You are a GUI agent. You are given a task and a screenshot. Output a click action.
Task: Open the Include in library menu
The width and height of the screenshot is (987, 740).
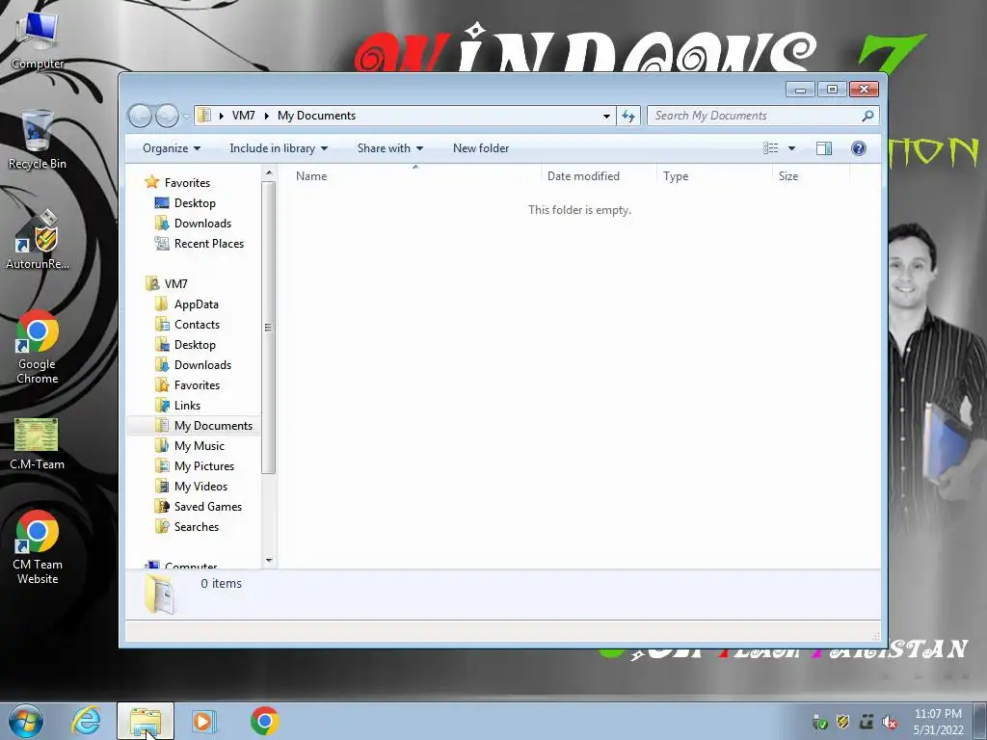(279, 148)
